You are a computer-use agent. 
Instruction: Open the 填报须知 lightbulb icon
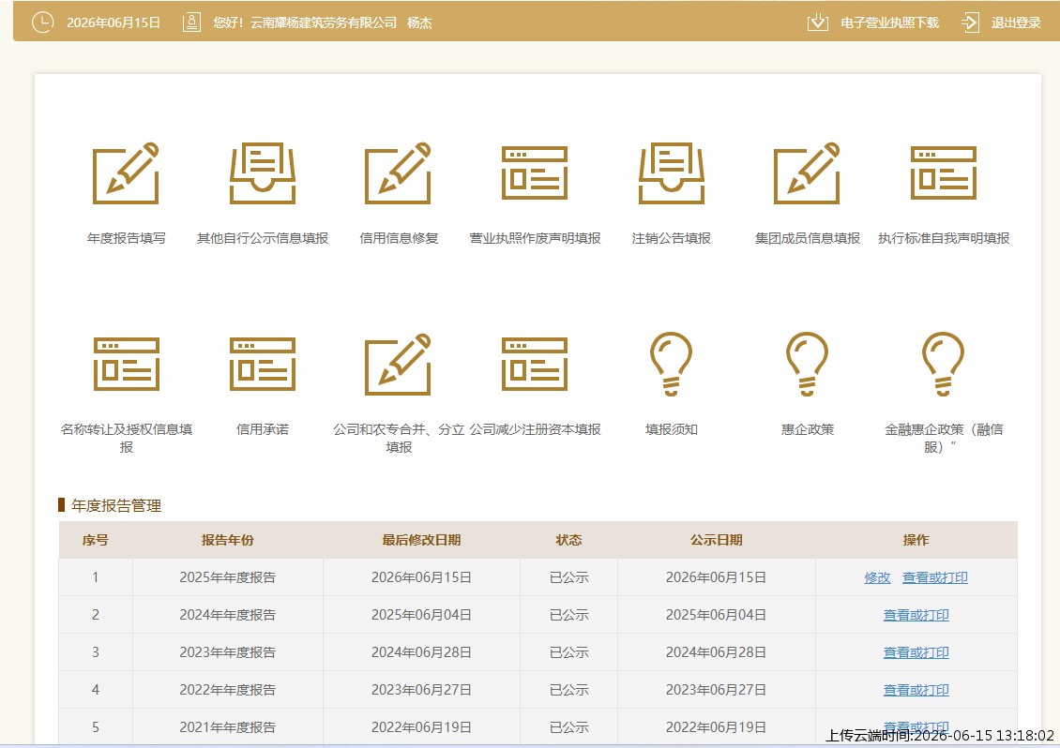(x=672, y=365)
